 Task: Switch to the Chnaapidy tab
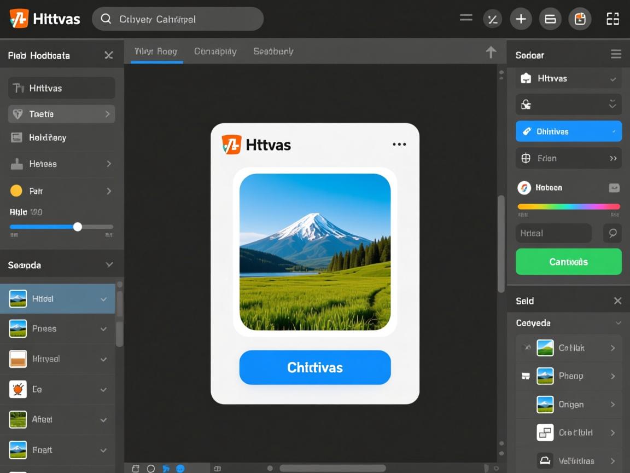point(215,50)
